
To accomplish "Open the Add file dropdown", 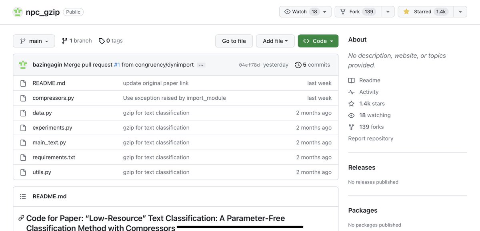I will click(x=275, y=41).
